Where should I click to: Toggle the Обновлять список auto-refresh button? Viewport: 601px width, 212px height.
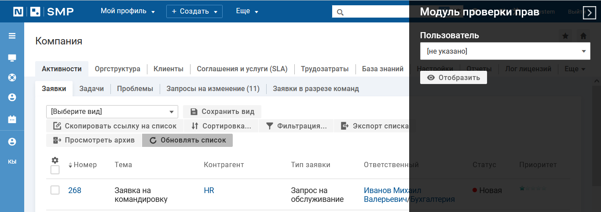[187, 140]
